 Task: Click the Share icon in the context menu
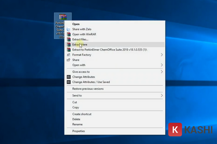click(x=68, y=60)
